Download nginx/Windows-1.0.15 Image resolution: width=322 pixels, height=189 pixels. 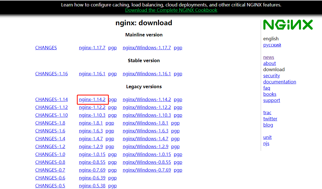click(x=147, y=154)
